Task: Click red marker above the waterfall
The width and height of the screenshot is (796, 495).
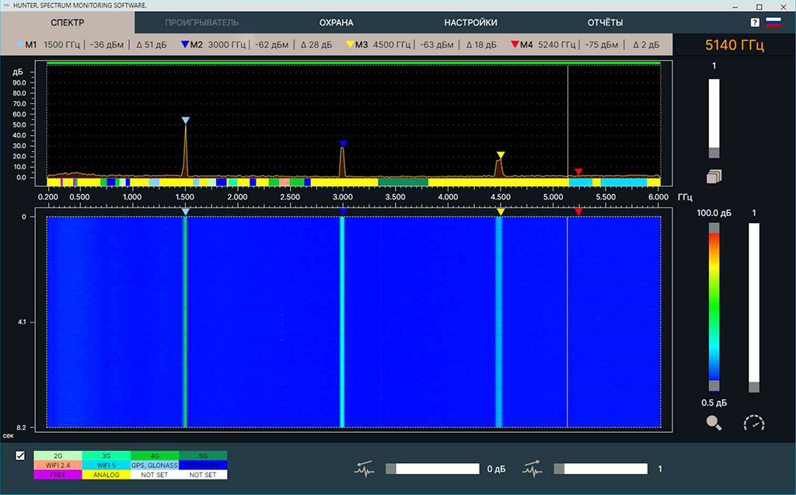Action: [578, 211]
